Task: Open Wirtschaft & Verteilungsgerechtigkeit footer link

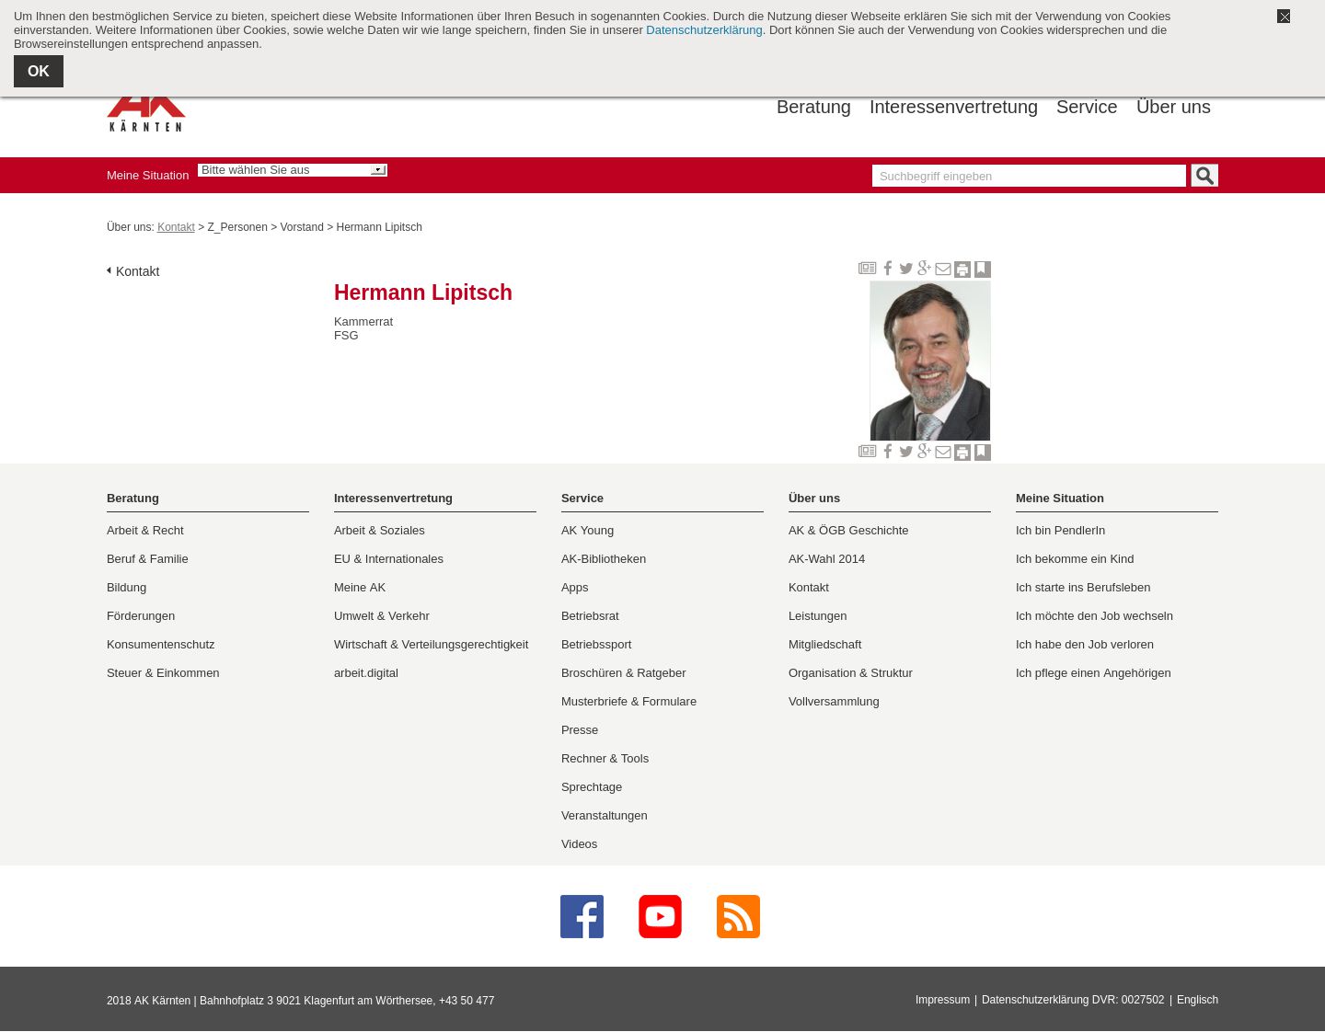Action: (x=431, y=645)
